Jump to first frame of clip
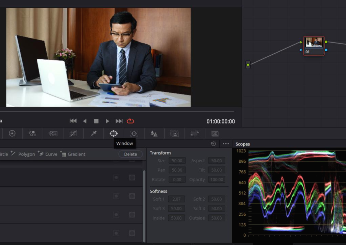Screen dimensions: 346x245 coord(73,121)
